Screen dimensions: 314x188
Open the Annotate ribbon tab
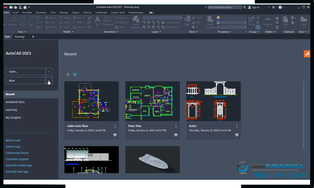pyautogui.click(x=27, y=13)
